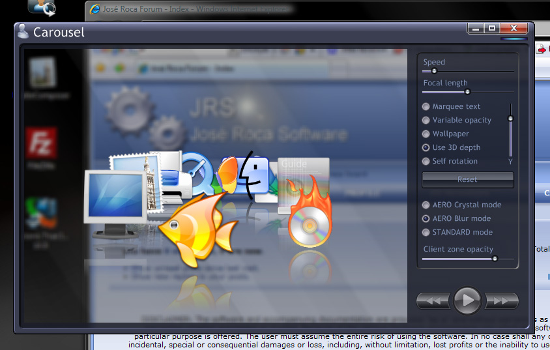The width and height of the screenshot is (550, 350).
Task: Click the user icon at top-left desktop
Action: point(42,8)
